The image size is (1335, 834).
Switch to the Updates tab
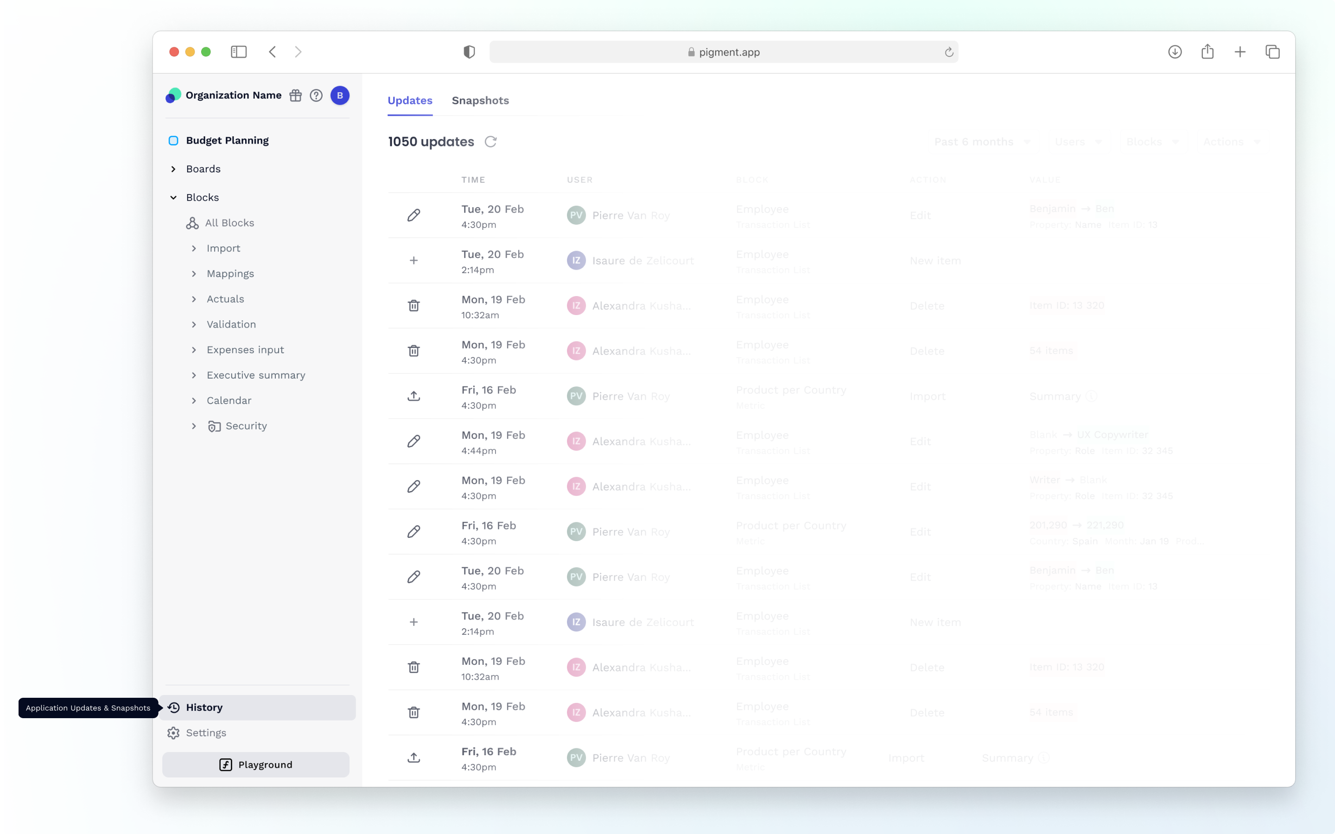[x=410, y=101]
